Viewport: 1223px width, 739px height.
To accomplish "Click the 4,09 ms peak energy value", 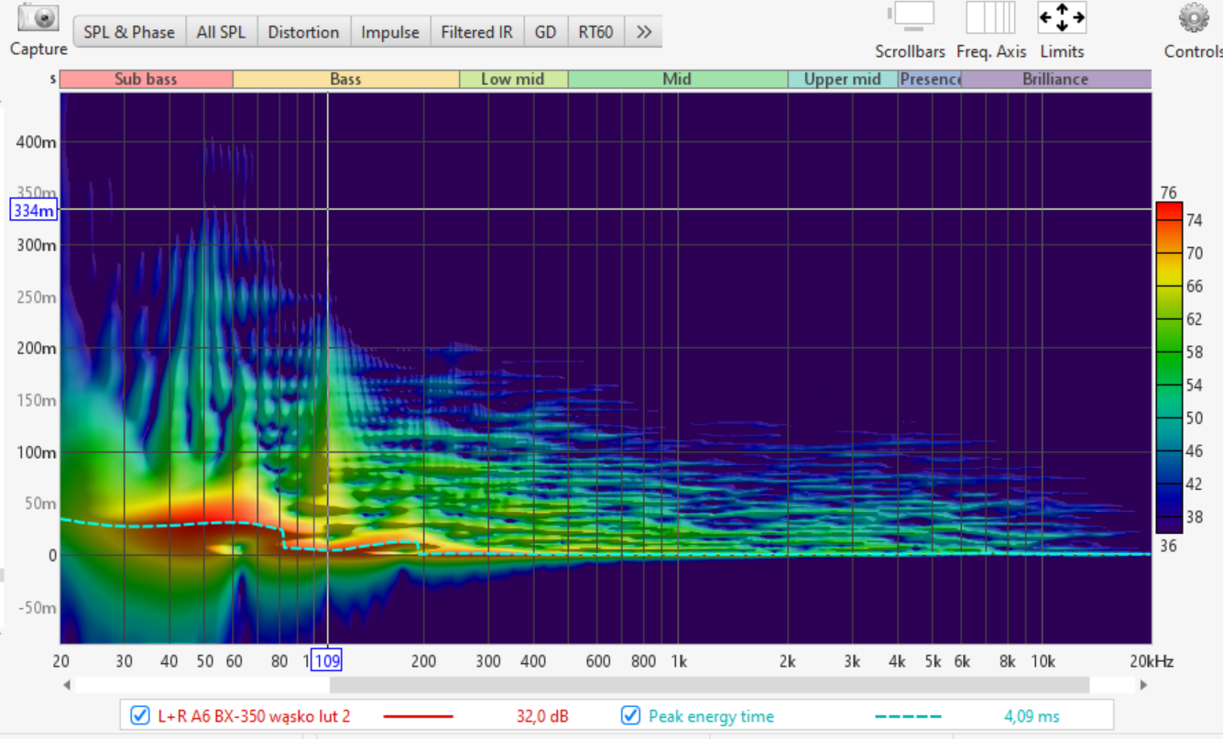I will point(1032,716).
